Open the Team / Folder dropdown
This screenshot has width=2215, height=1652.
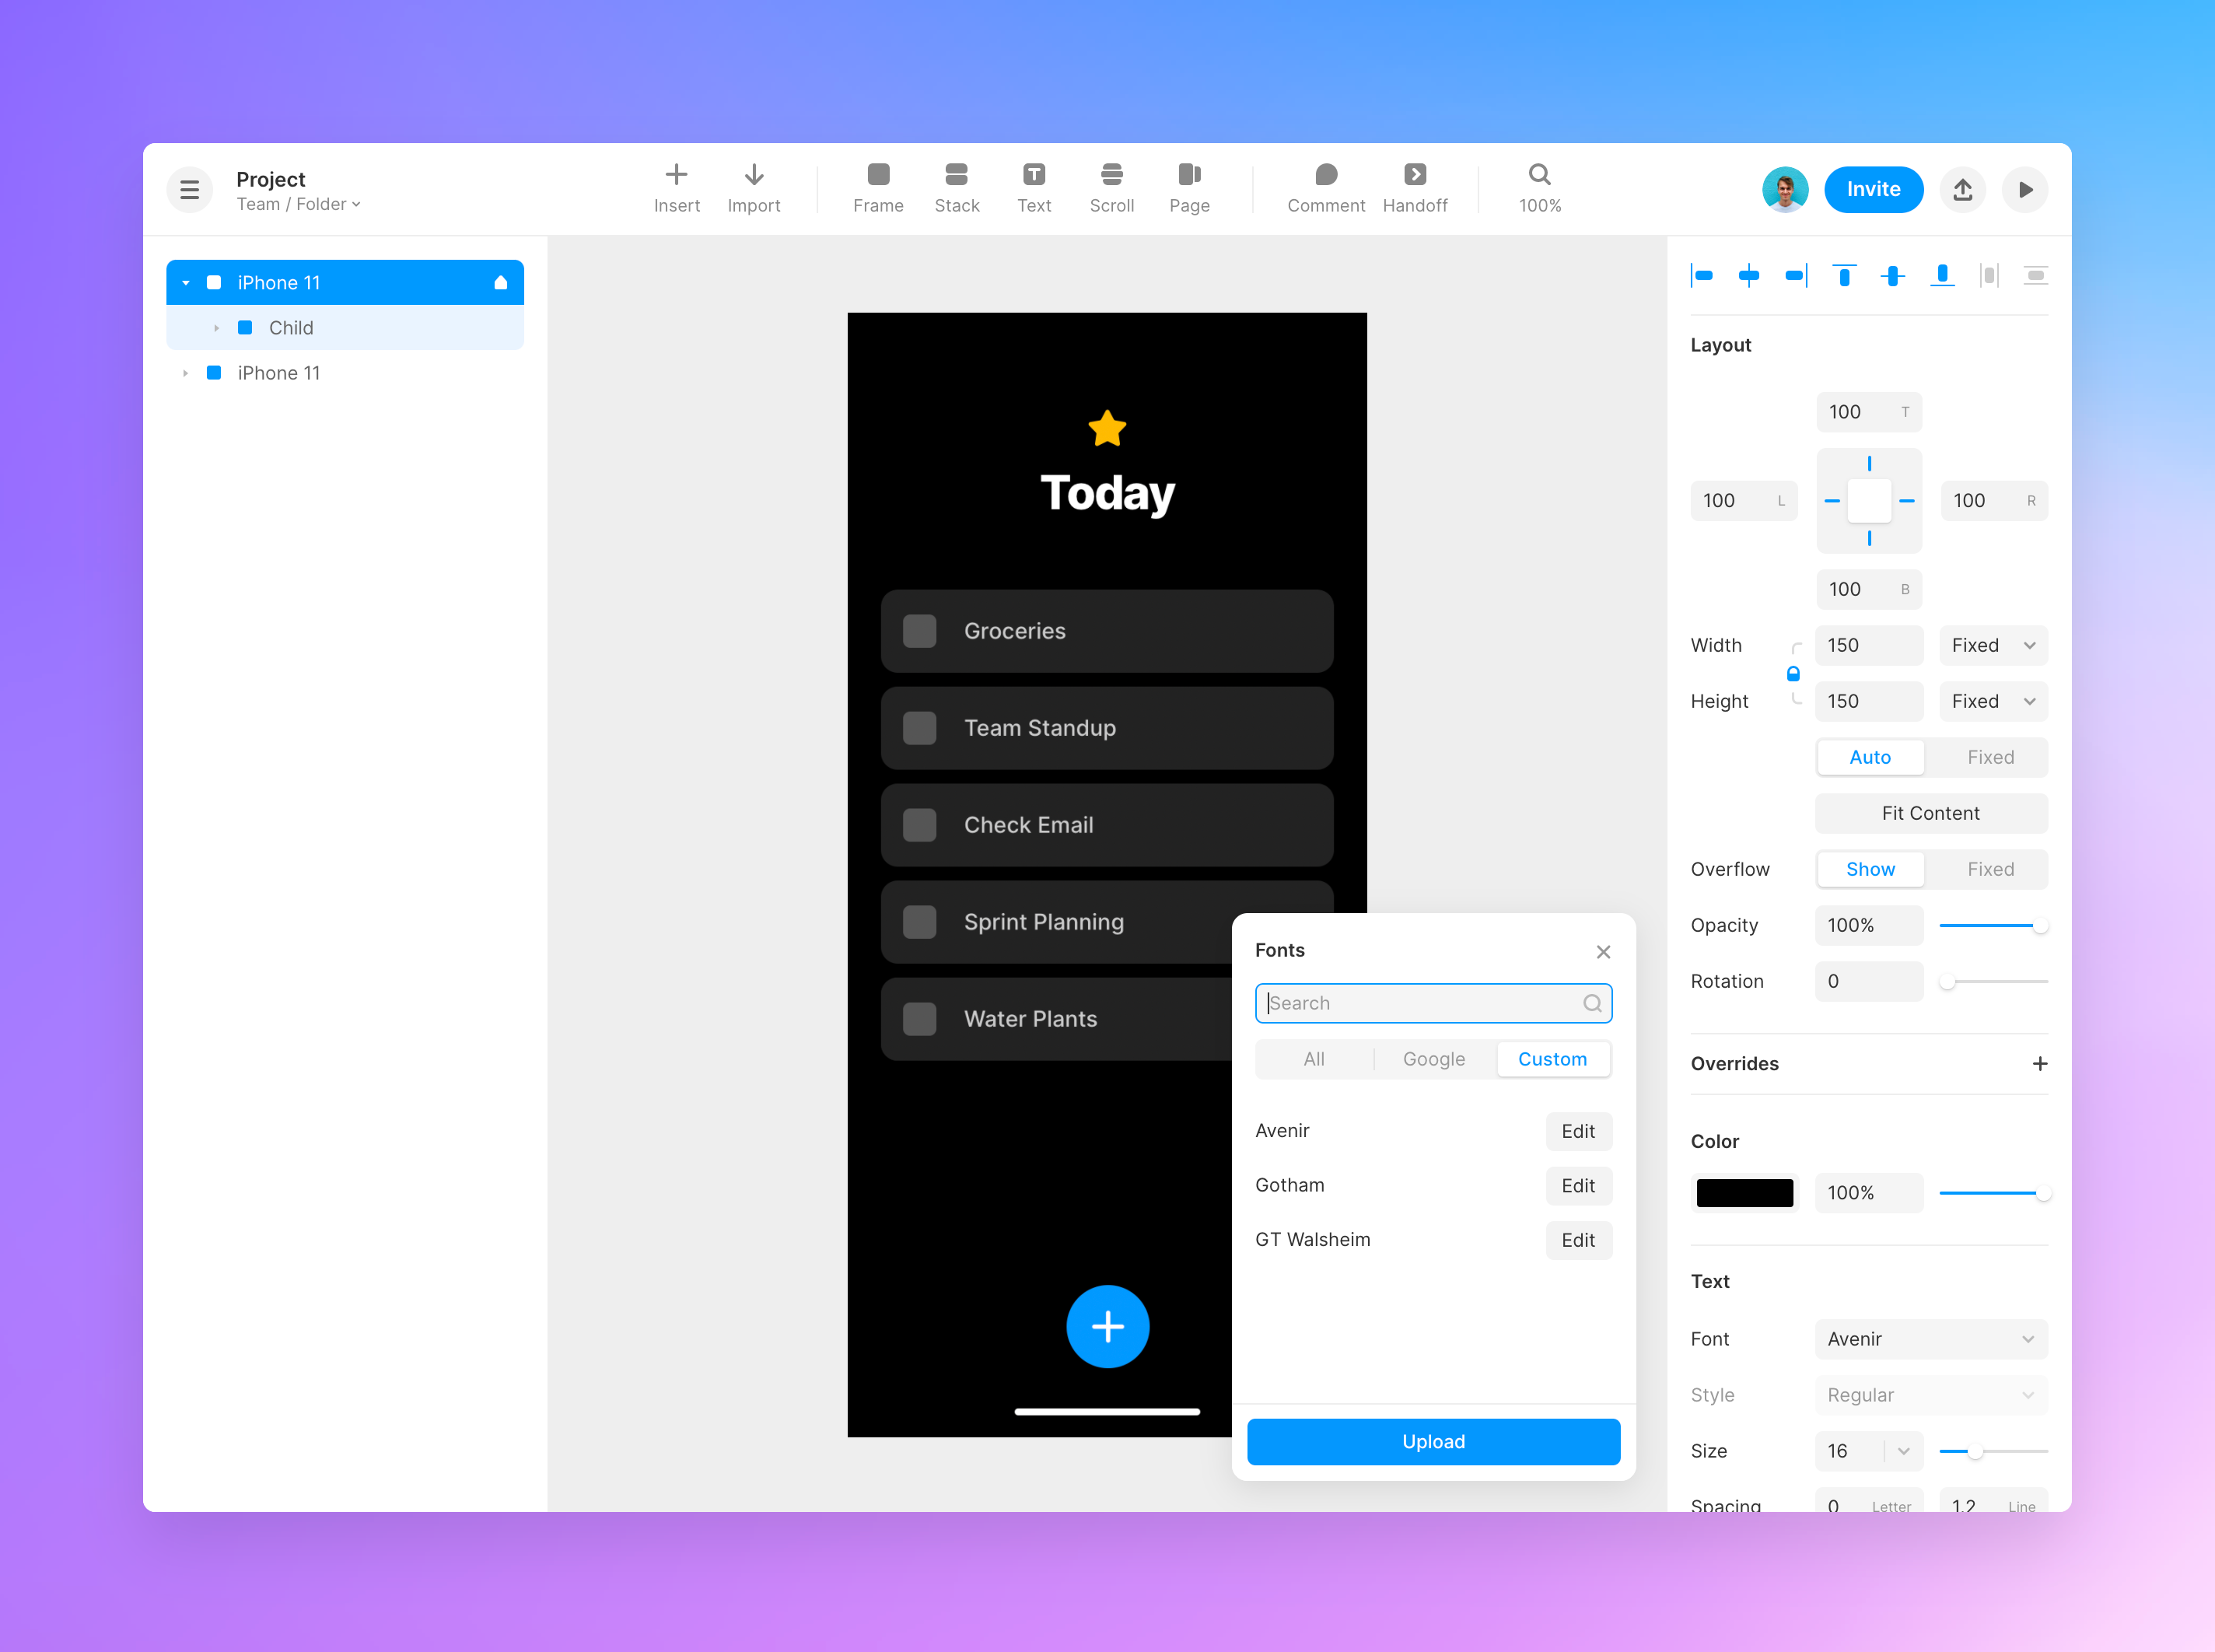[x=298, y=204]
